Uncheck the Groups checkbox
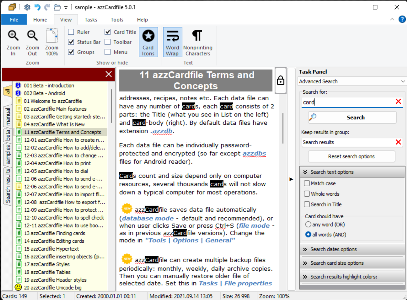The width and height of the screenshot is (407, 300). point(71,52)
